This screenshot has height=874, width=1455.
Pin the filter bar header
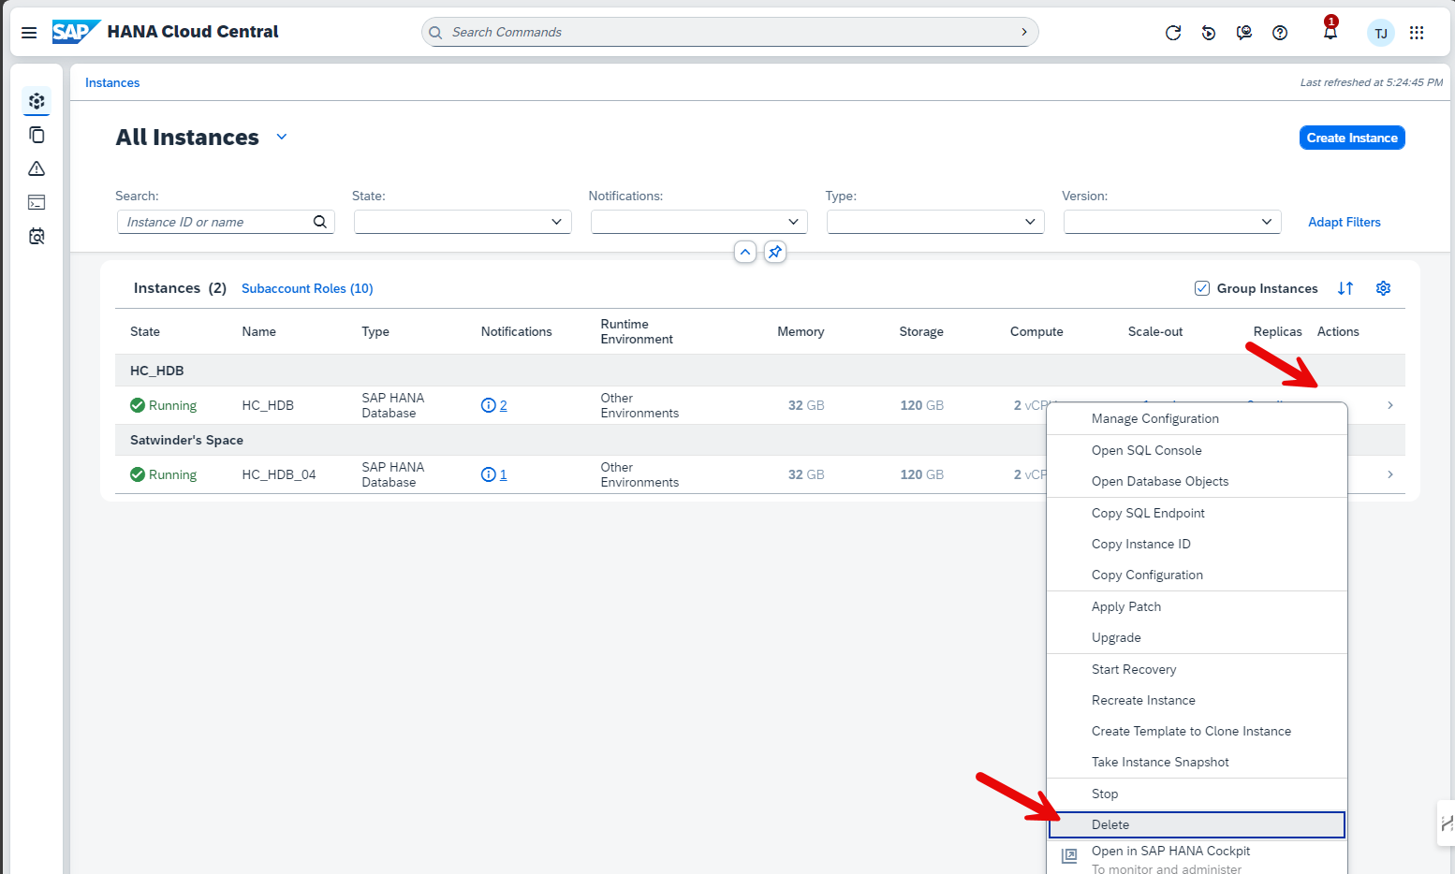(x=775, y=252)
